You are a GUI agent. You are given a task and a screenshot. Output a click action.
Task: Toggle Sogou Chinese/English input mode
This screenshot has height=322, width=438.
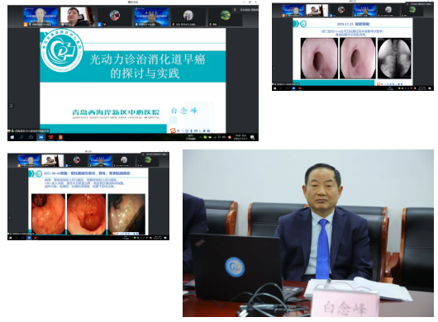pyautogui.click(x=179, y=131)
